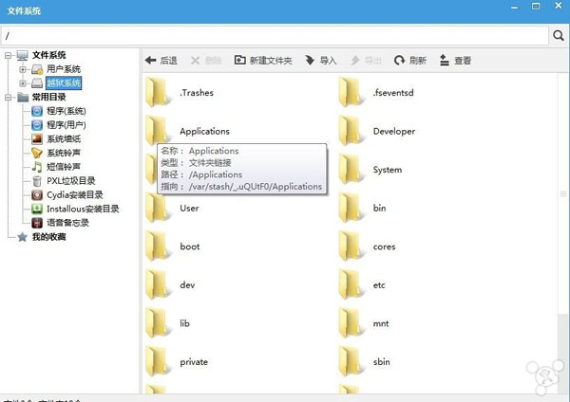Image resolution: width=570 pixels, height=402 pixels.
Task: Click the 导入 import button
Action: coord(321,61)
